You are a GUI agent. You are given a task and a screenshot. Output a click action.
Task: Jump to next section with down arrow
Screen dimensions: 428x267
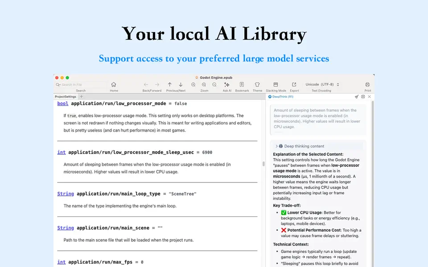[x=180, y=84]
